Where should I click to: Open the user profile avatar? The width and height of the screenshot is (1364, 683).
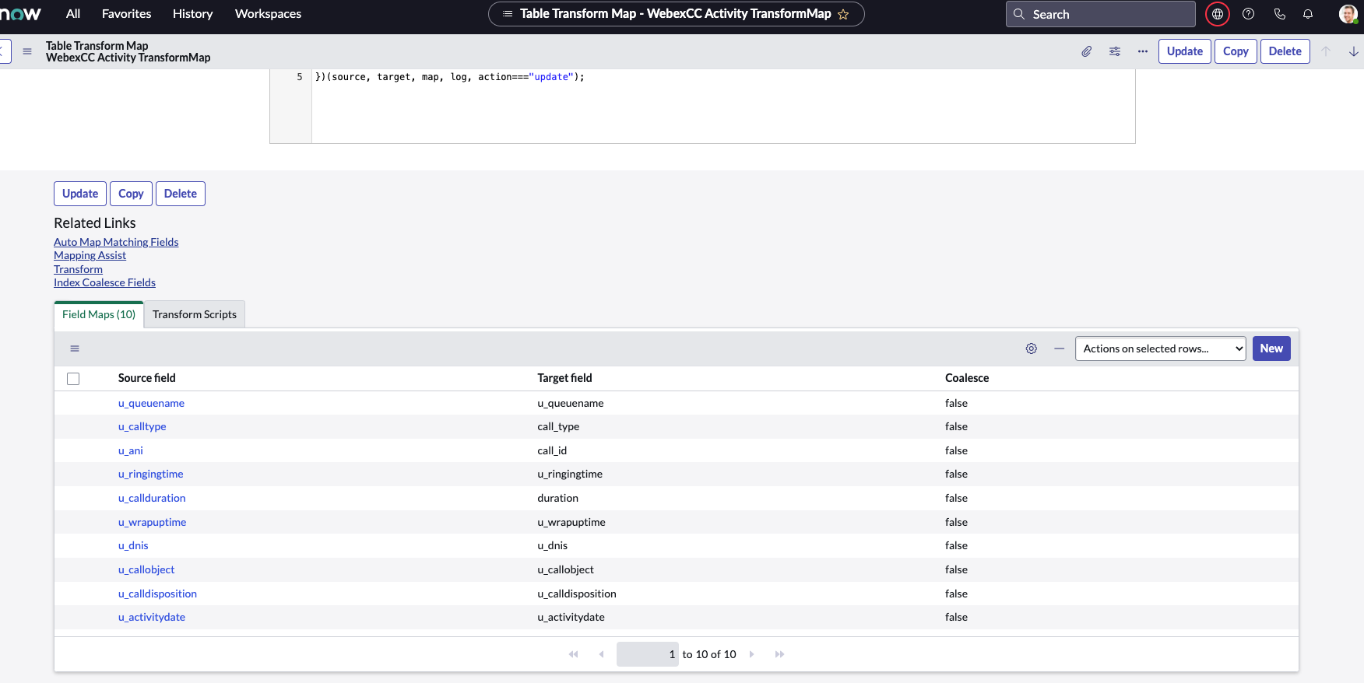point(1348,14)
